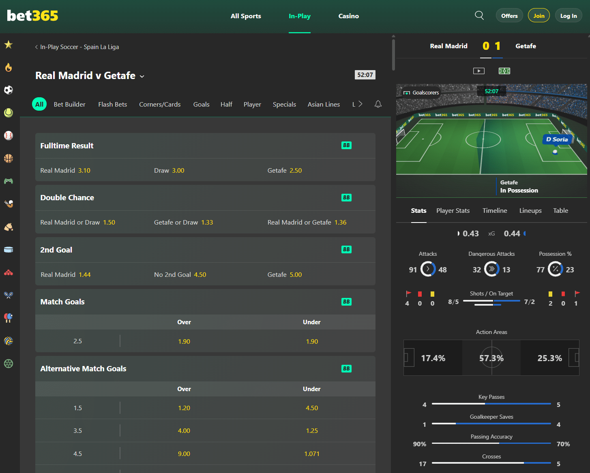Image resolution: width=590 pixels, height=473 pixels.
Task: Click the Join button
Action: (x=539, y=16)
